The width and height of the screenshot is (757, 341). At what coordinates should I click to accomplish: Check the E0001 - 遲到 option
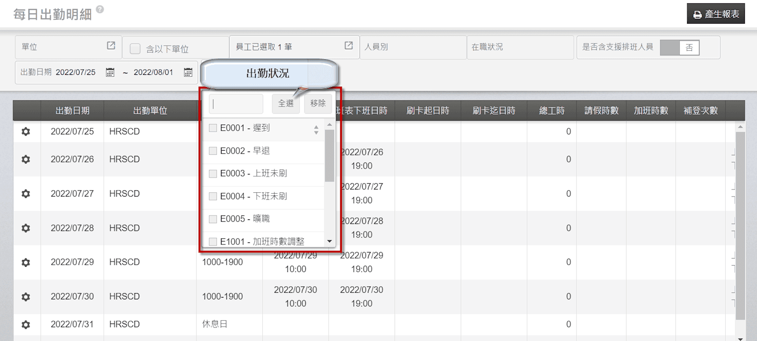(x=213, y=128)
